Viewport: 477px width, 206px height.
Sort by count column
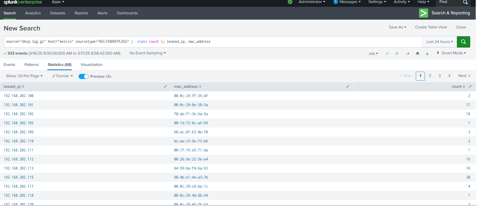coord(458,87)
